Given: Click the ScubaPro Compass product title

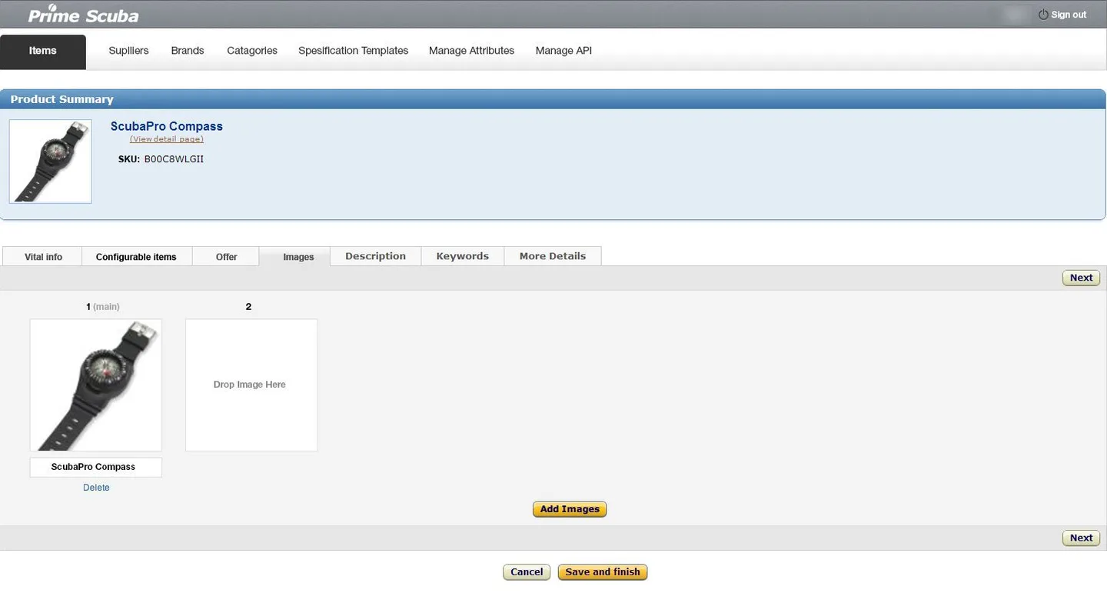Looking at the screenshot, I should (x=167, y=126).
